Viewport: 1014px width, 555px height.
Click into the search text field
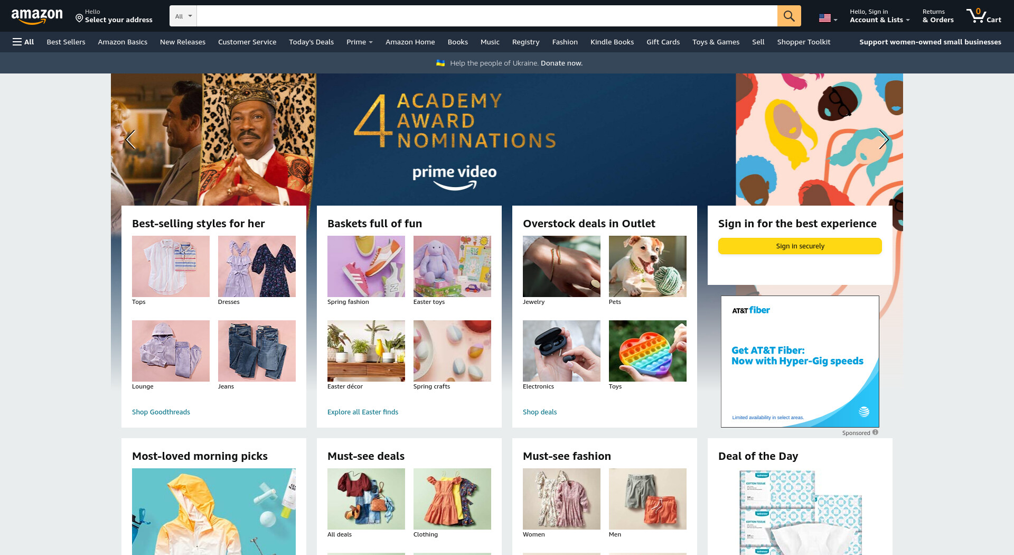(x=487, y=16)
